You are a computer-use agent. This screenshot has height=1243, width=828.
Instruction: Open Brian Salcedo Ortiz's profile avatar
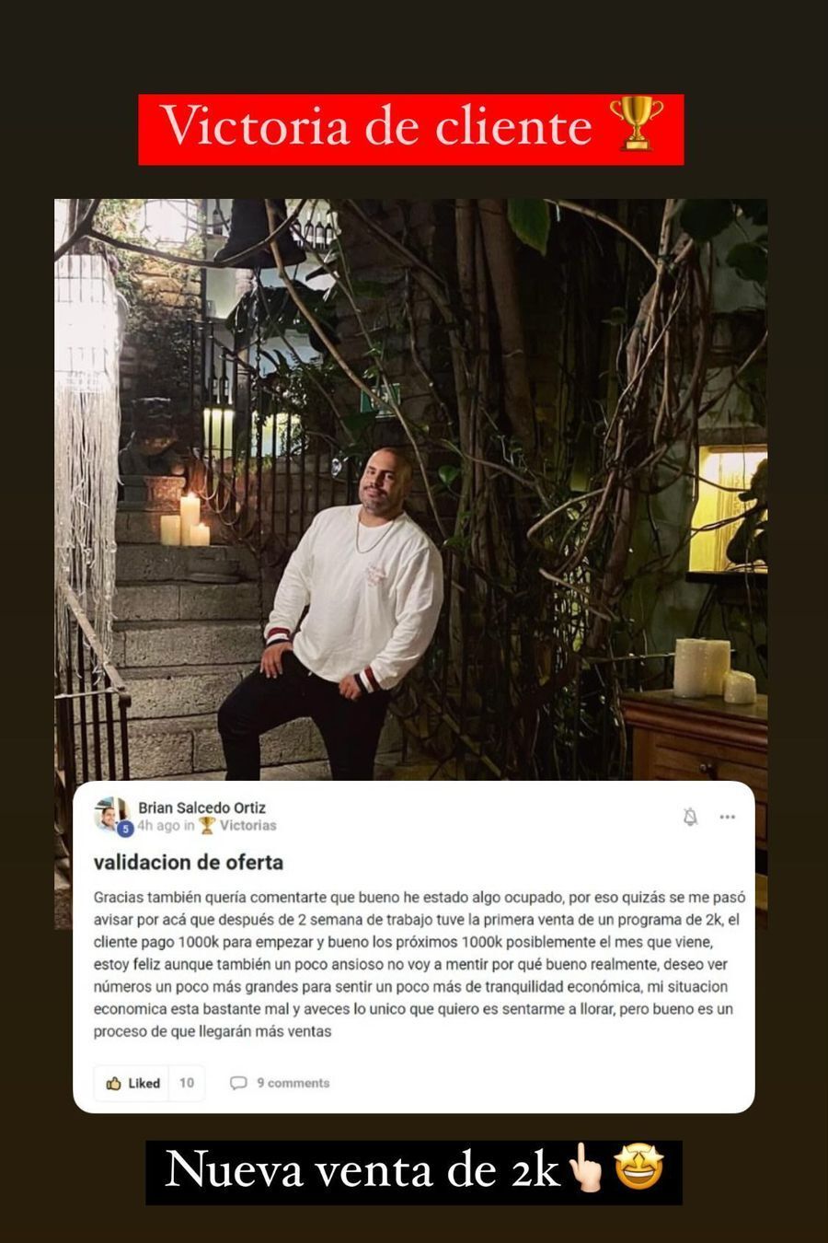pyautogui.click(x=111, y=815)
